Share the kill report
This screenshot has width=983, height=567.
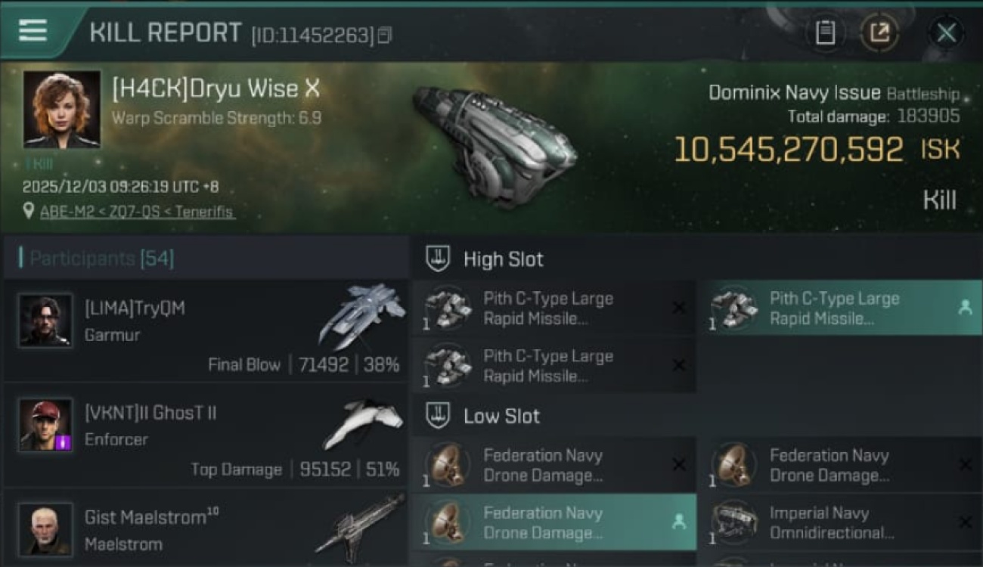[x=879, y=33]
